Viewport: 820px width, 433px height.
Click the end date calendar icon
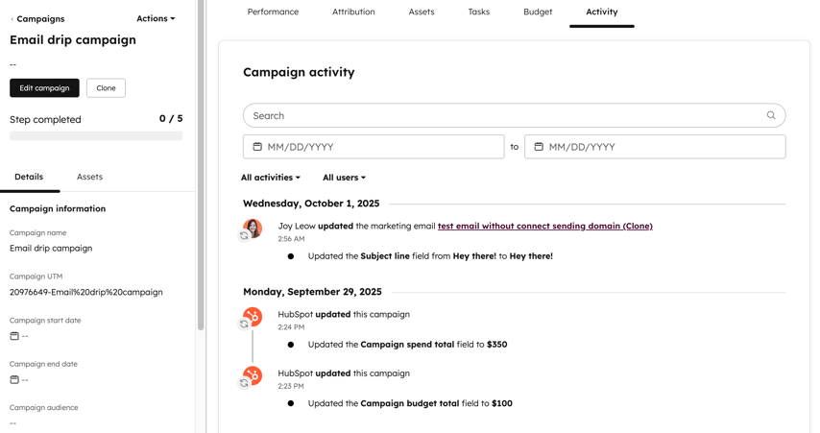point(539,147)
